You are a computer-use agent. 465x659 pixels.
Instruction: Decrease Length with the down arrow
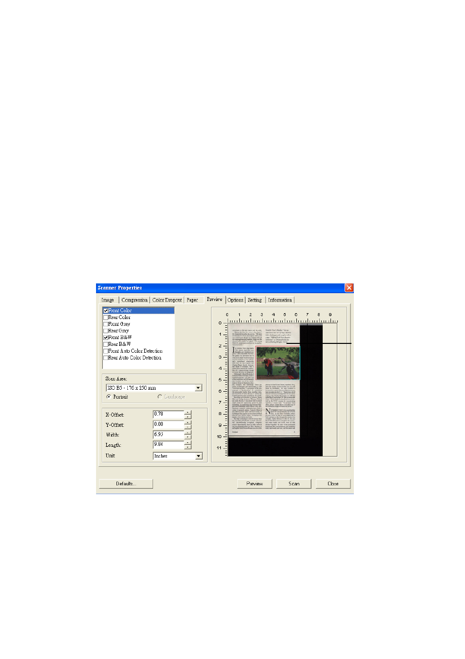coord(188,447)
